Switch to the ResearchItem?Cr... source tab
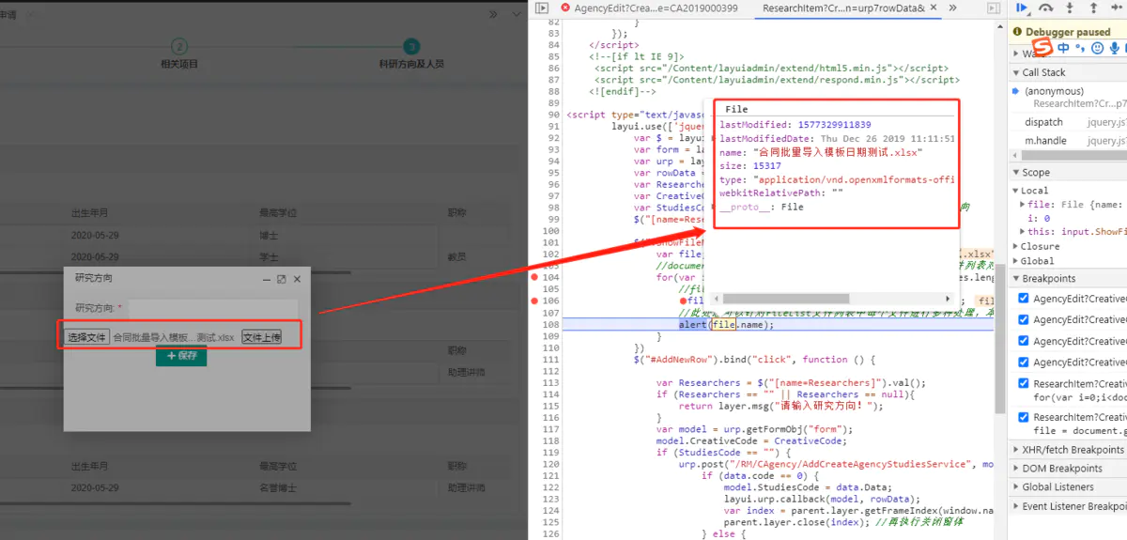This screenshot has height=540, width=1127. point(843,8)
